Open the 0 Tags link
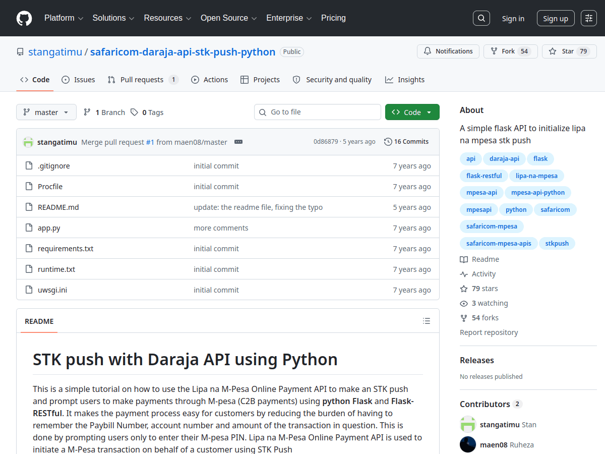Image resolution: width=605 pixels, height=454 pixels. [x=147, y=112]
